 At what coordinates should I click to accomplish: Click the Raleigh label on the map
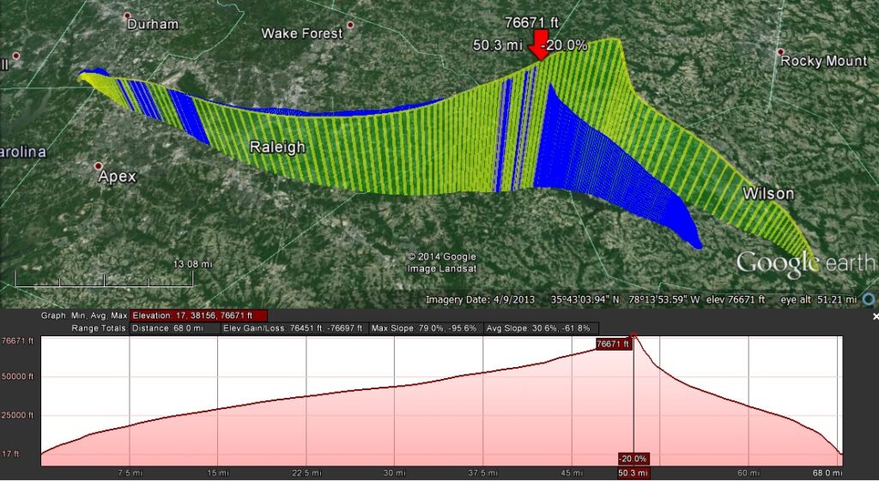pyautogui.click(x=277, y=147)
